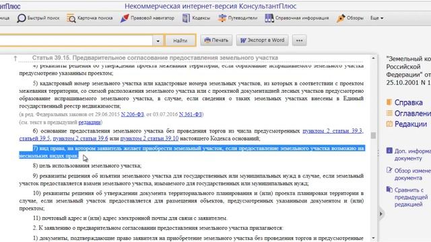The image size is (431, 242).
Task: Click the three-dots more button
Action: (x=299, y=40)
